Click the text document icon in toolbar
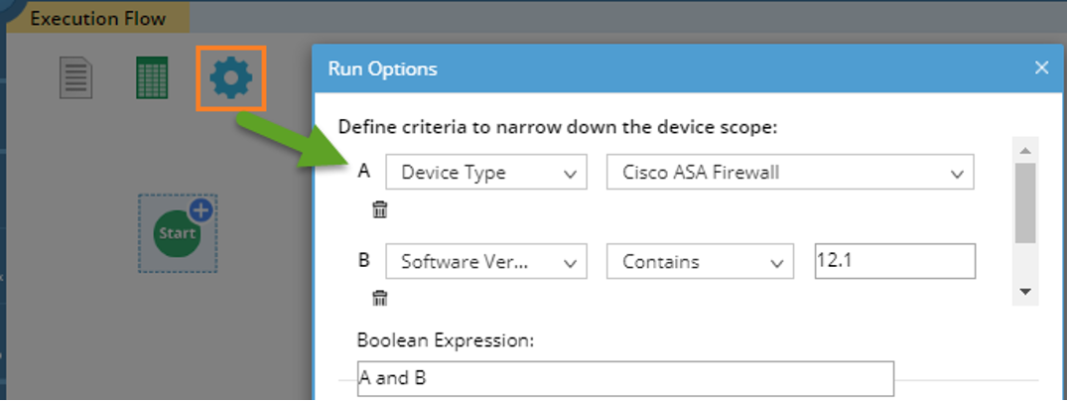1068x402 pixels. click(x=76, y=77)
